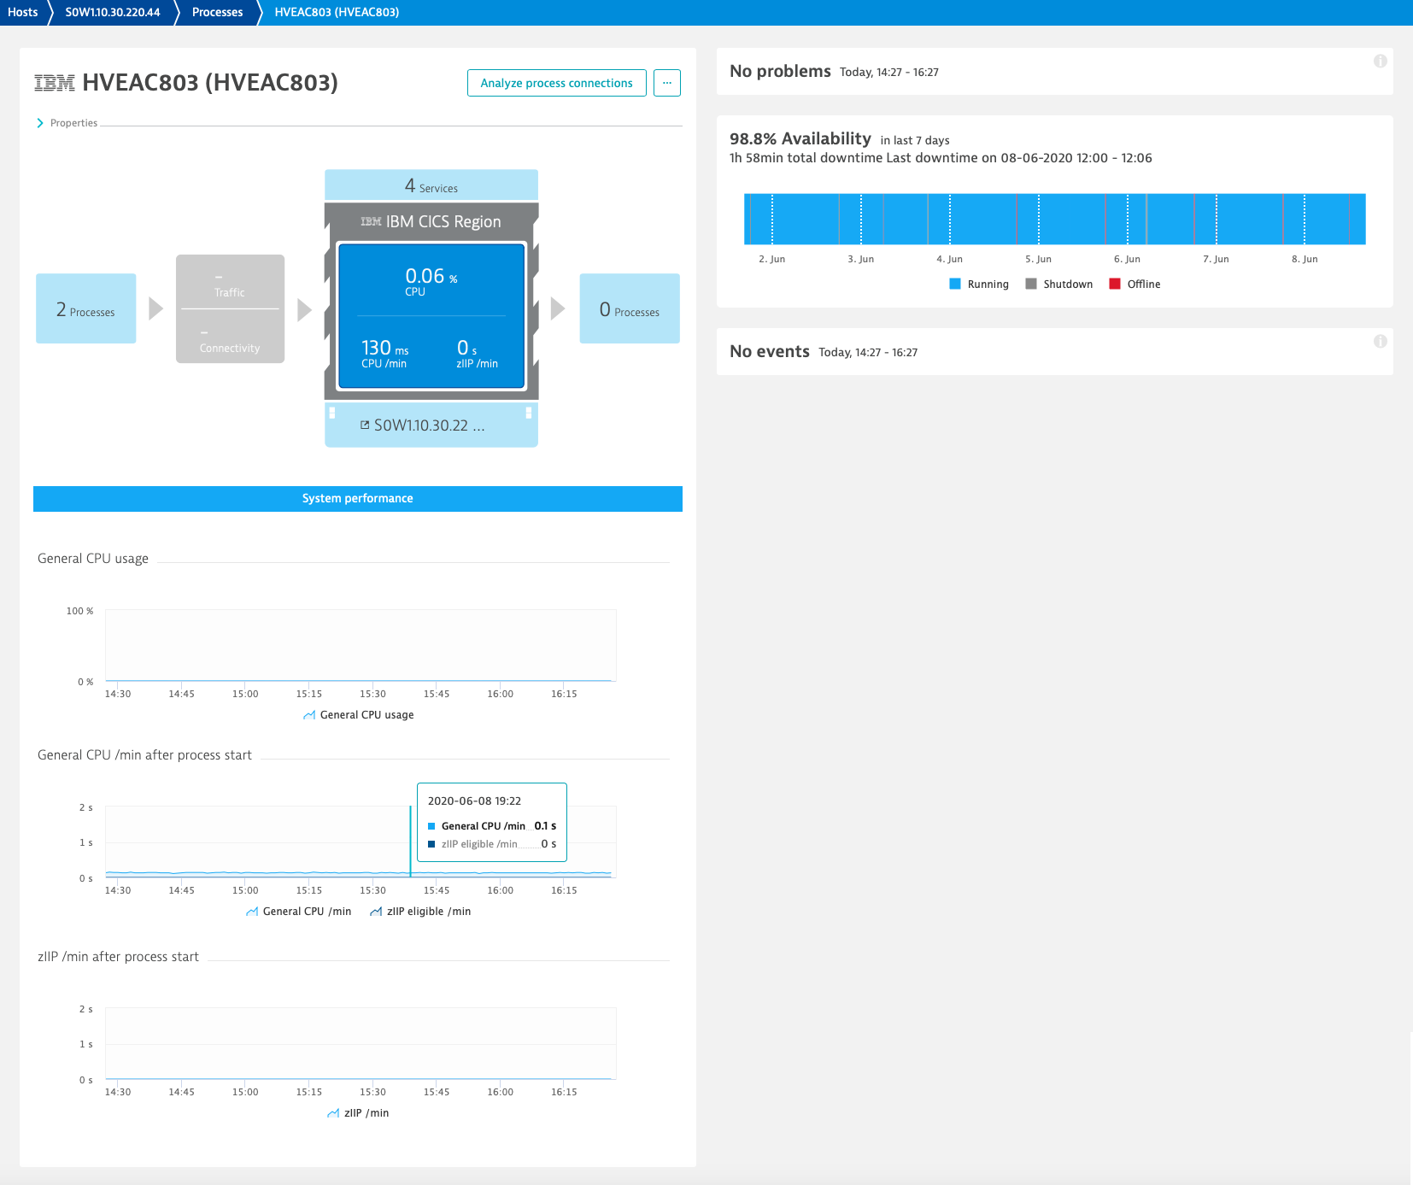Click external link icon next to host name
Image resolution: width=1413 pixels, height=1185 pixels.
tap(365, 425)
